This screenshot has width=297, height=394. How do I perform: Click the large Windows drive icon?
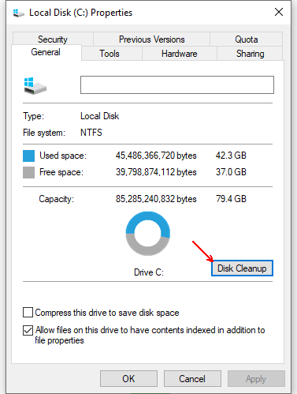point(35,86)
